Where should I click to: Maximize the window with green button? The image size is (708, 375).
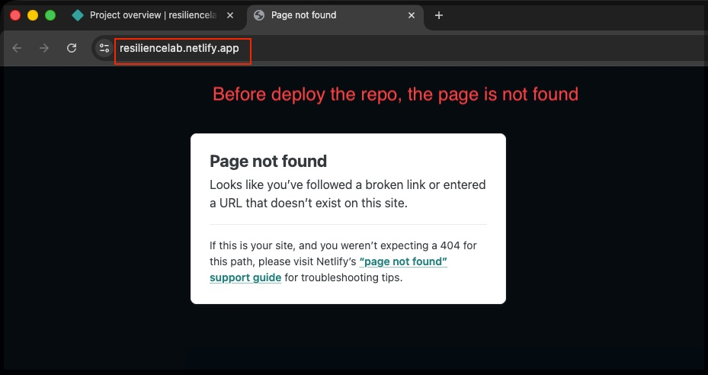point(50,15)
